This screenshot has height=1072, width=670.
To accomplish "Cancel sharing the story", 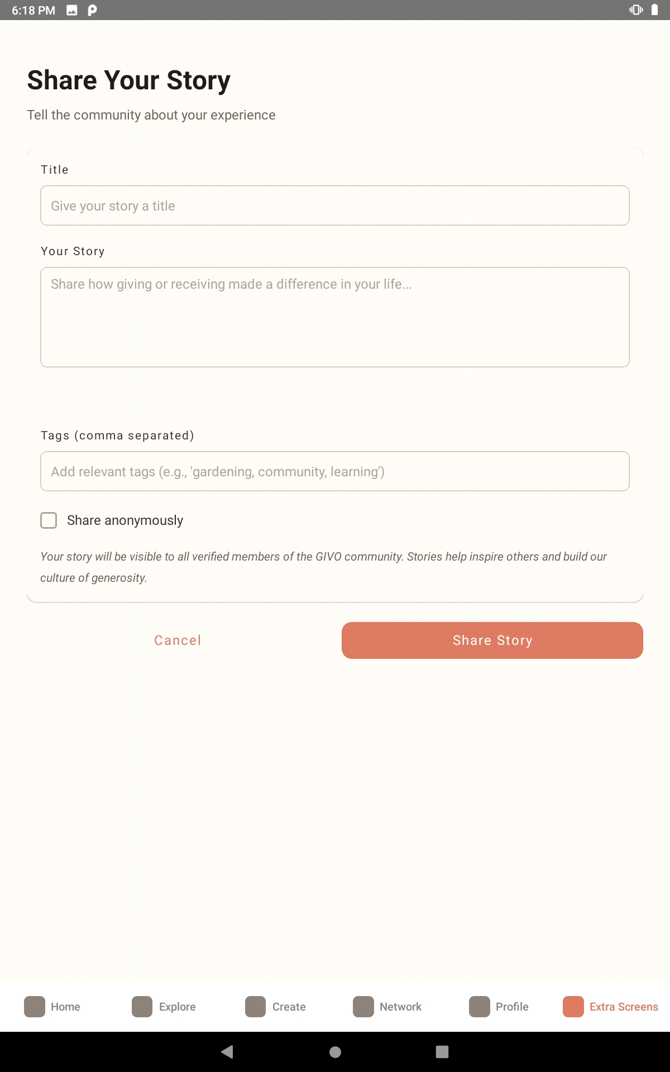I will pos(178,640).
